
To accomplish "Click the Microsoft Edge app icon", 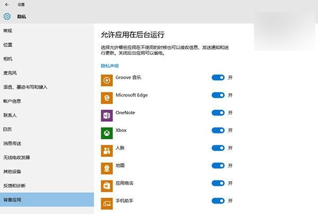I will click(x=107, y=98).
